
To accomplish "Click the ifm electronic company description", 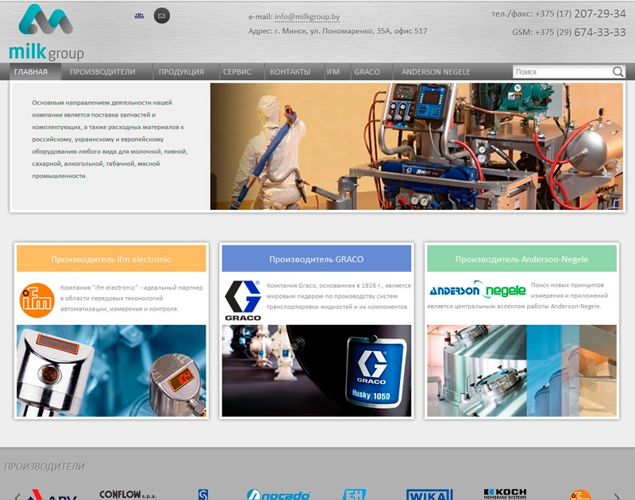I will point(131,298).
